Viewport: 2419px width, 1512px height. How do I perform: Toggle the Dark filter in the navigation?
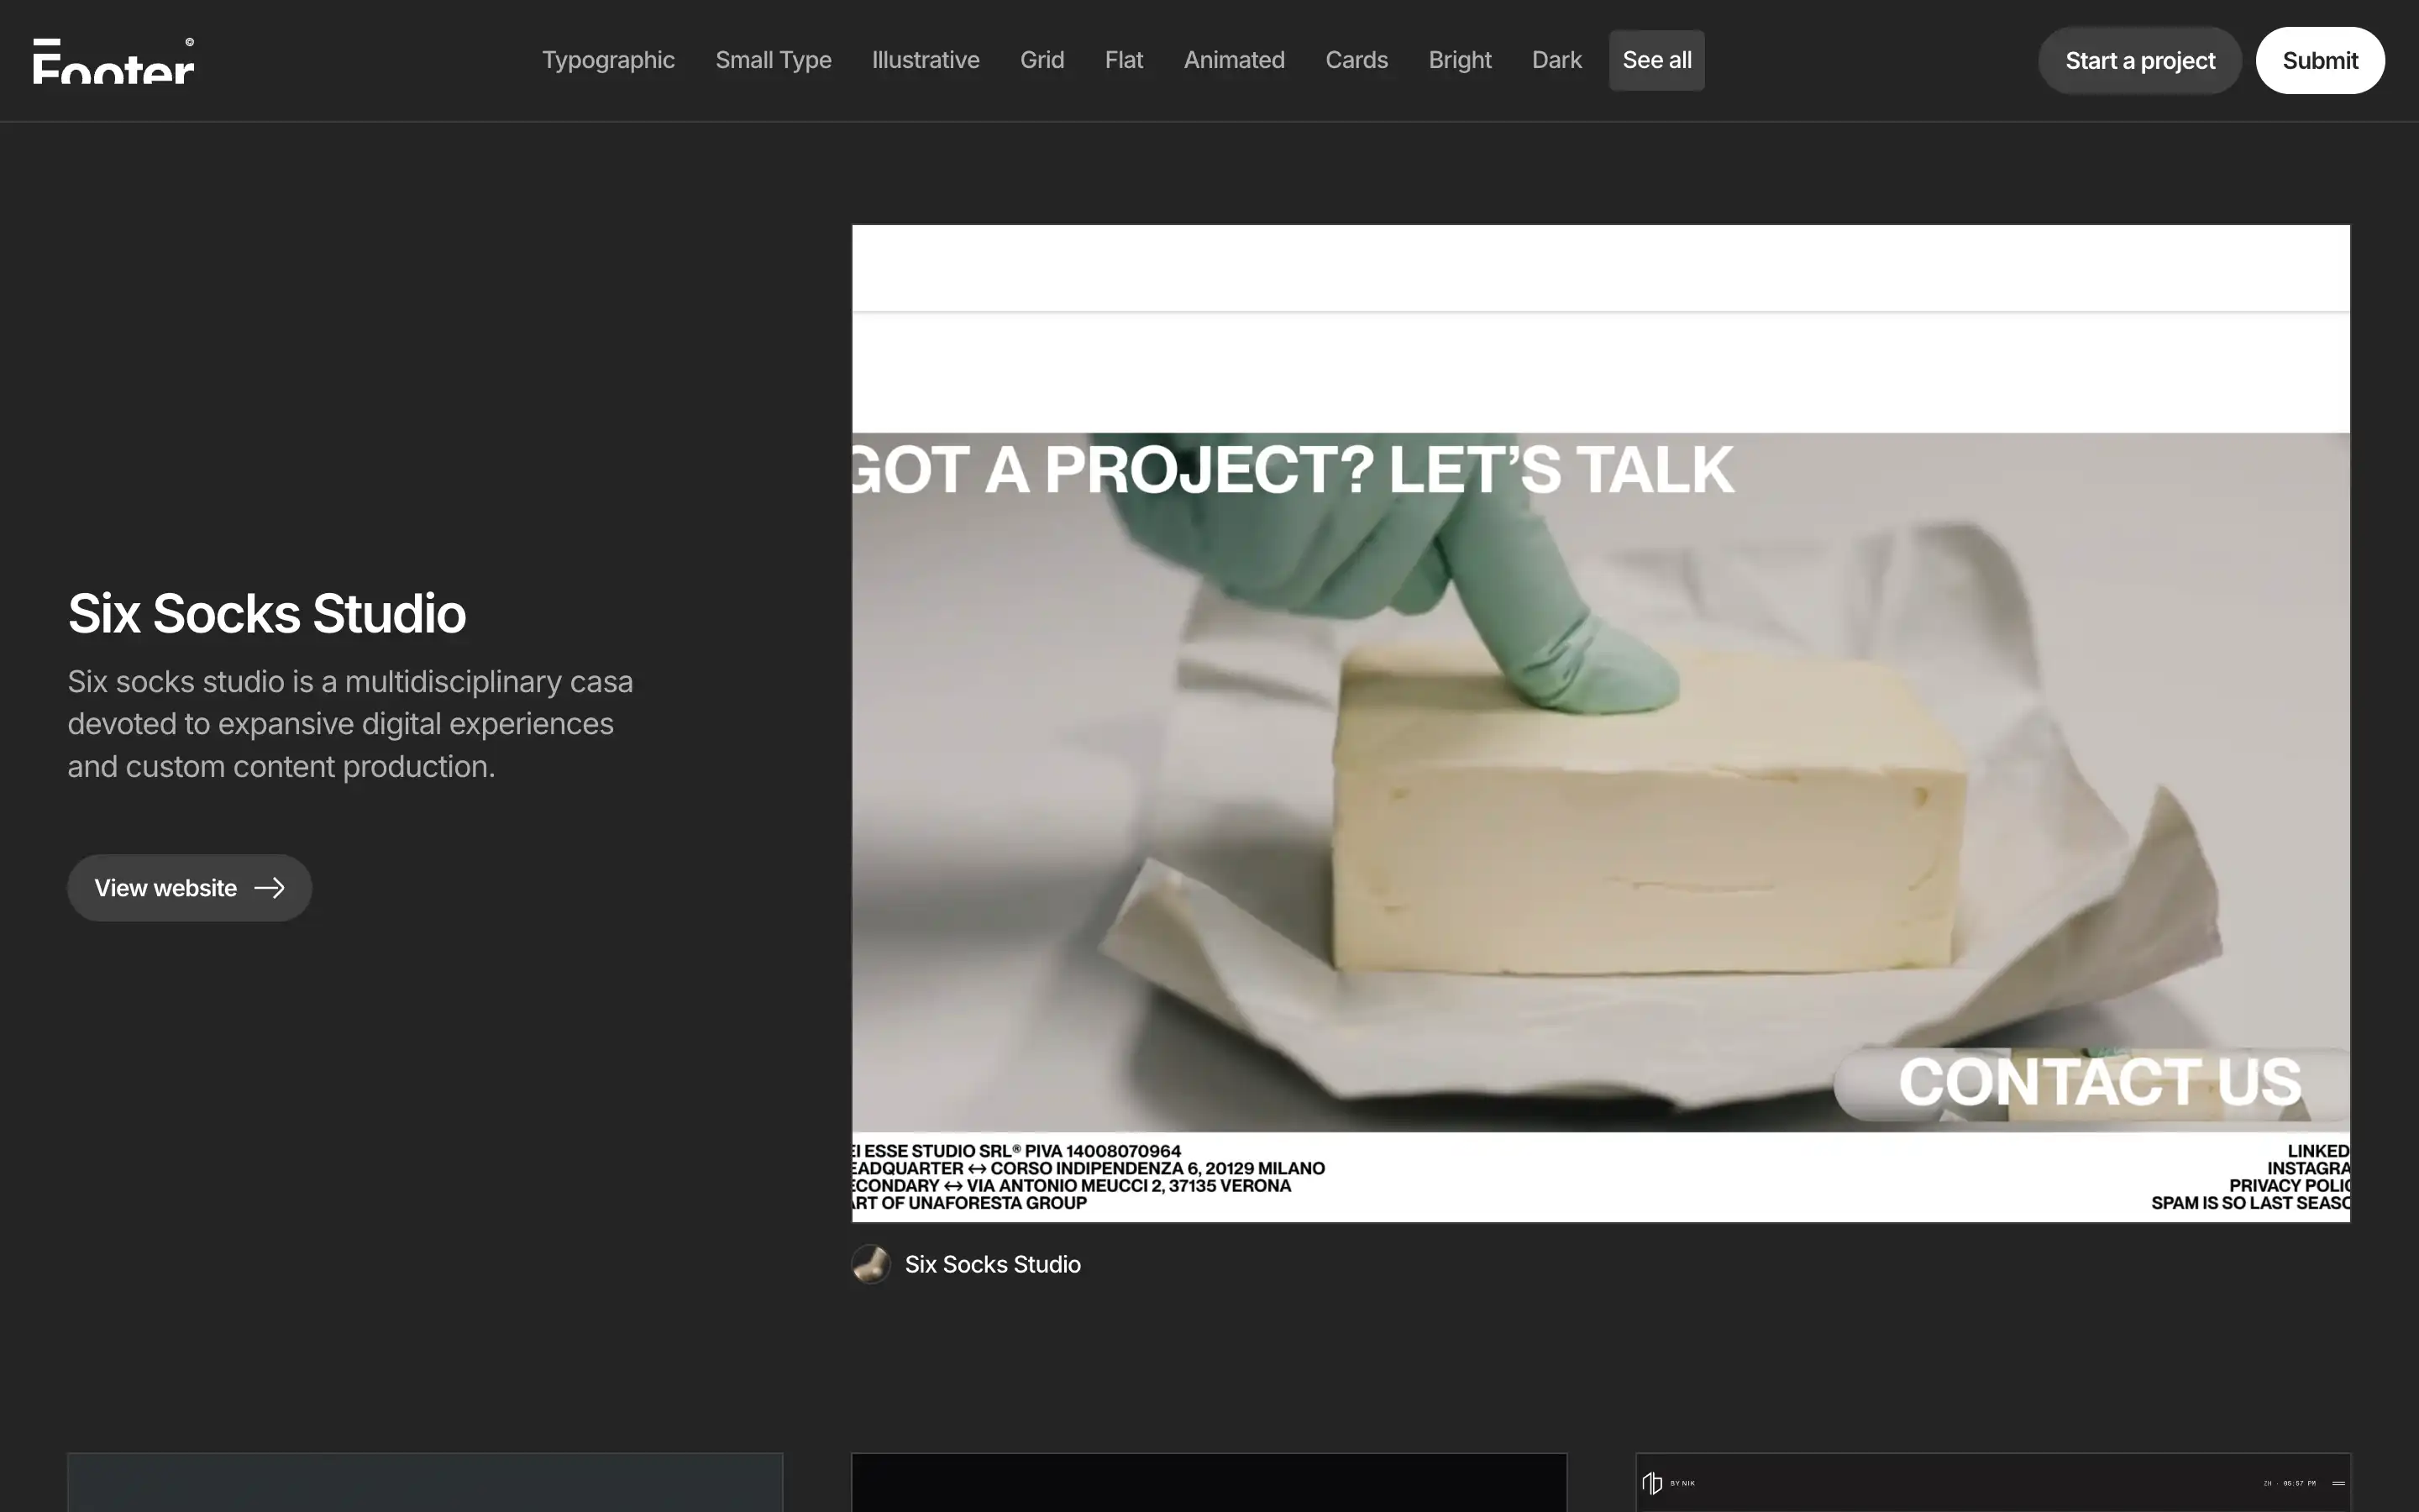[1556, 60]
